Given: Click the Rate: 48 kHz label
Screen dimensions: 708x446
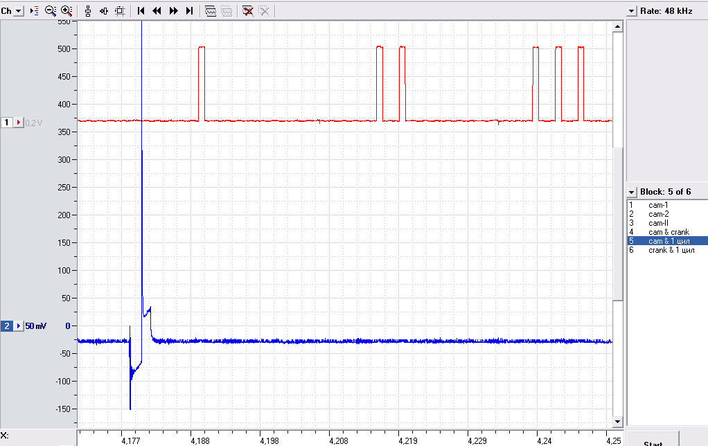Looking at the screenshot, I should click(x=666, y=11).
